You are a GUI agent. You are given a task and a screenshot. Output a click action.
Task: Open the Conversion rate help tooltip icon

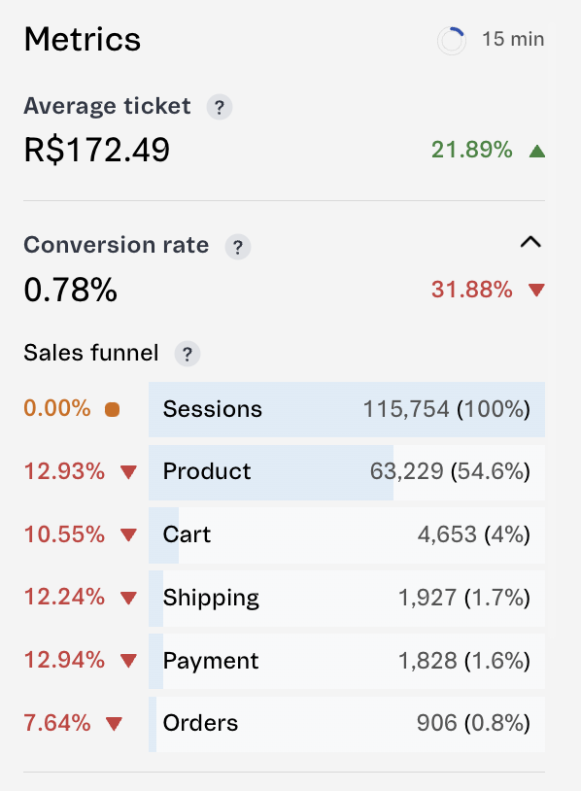pyautogui.click(x=237, y=247)
